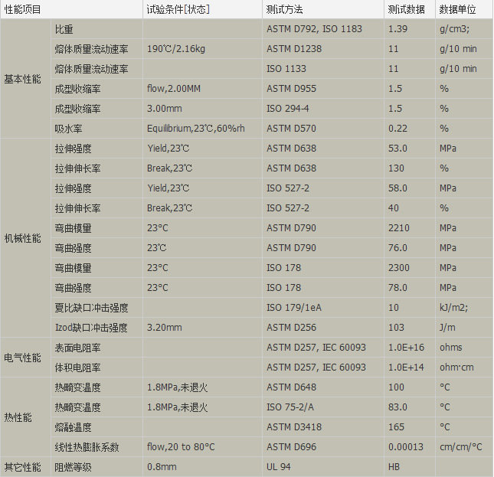Click the 2300 flexural modulus value
The image size is (494, 477).
click(410, 268)
